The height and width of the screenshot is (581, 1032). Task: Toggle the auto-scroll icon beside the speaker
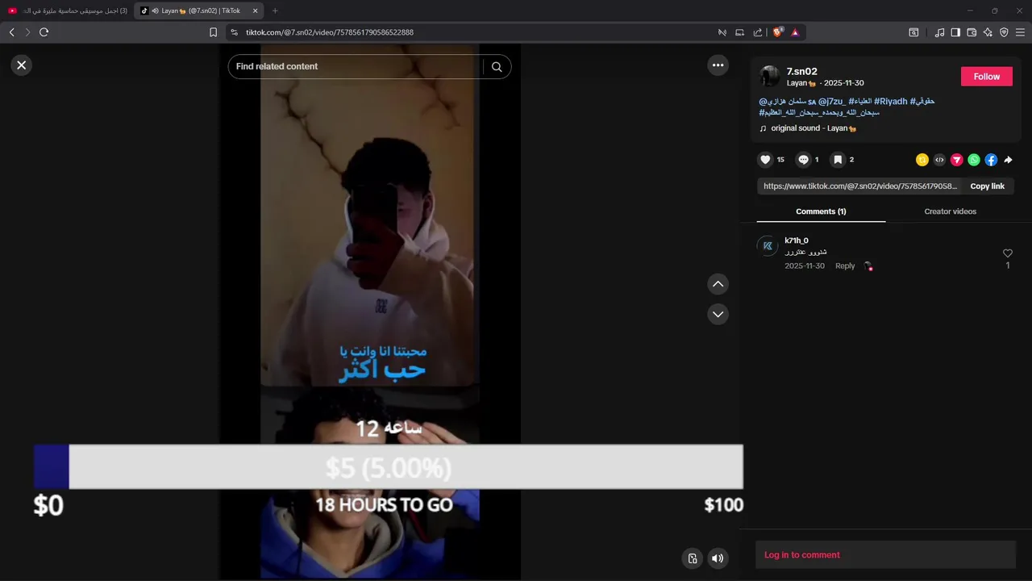[693, 558]
